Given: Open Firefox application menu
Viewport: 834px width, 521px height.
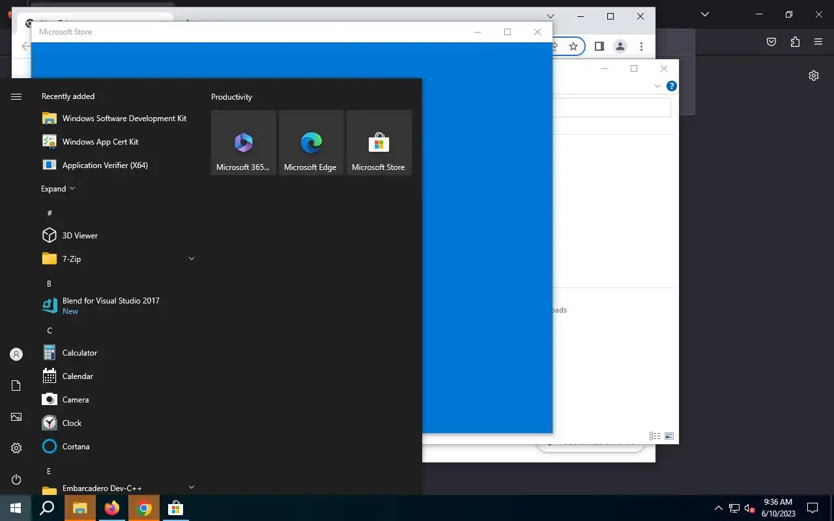Looking at the screenshot, I should [818, 42].
